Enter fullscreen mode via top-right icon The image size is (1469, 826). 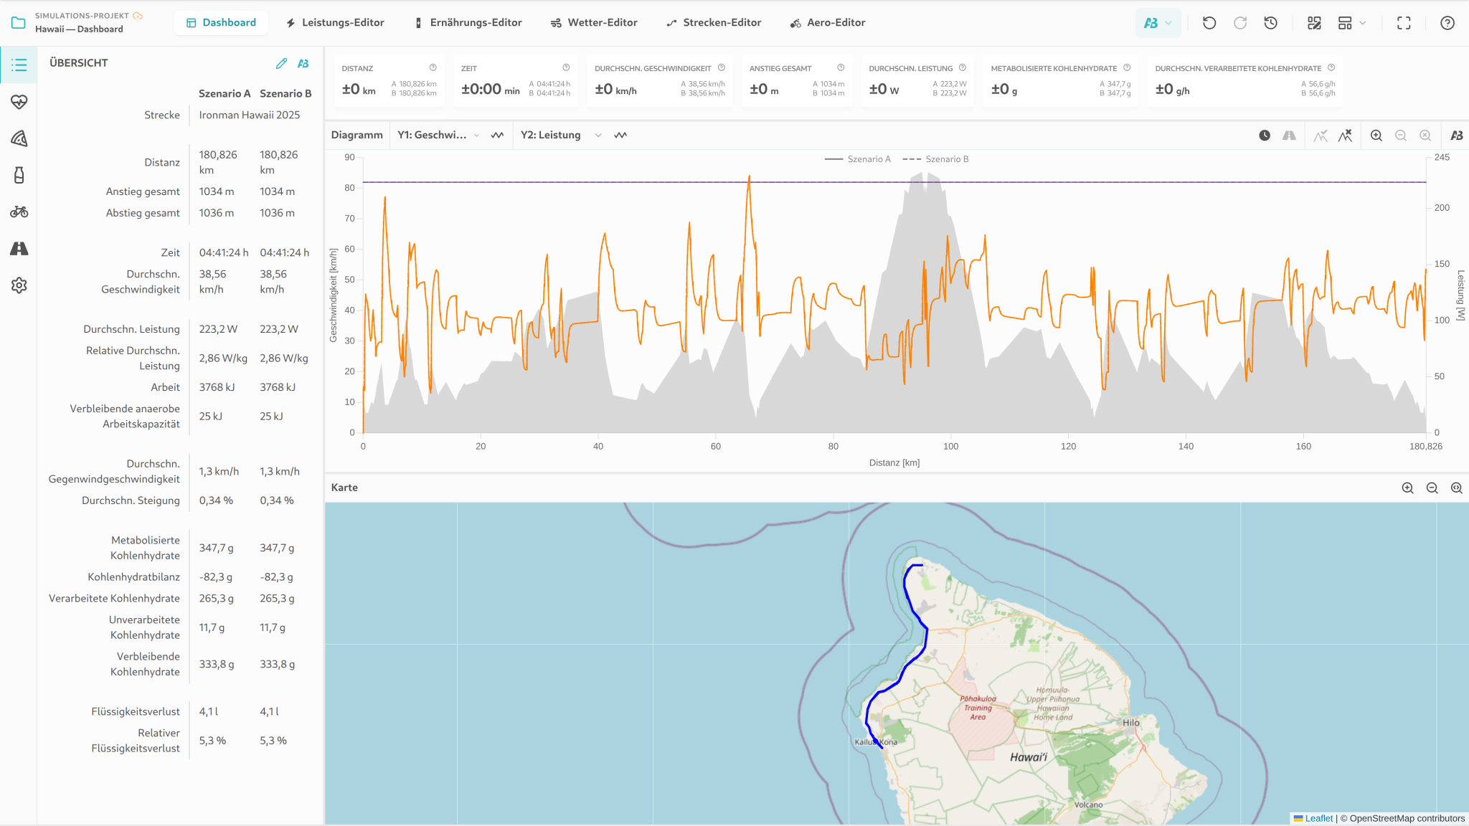coord(1404,23)
